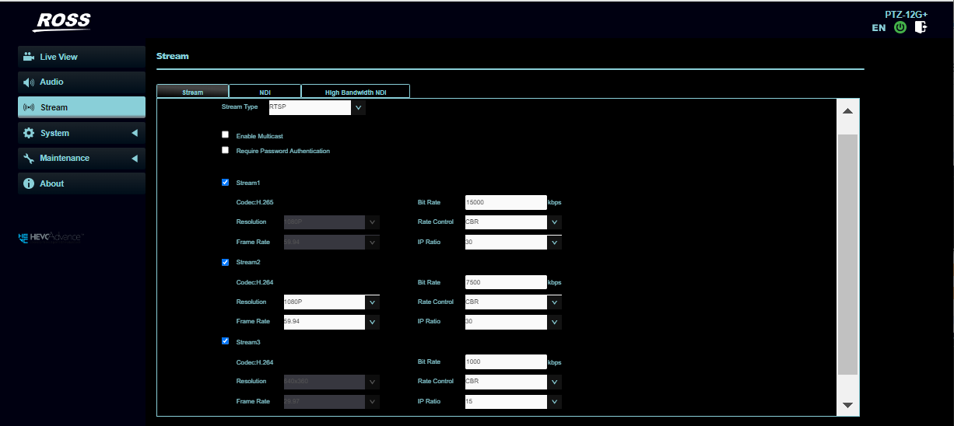Image resolution: width=954 pixels, height=426 pixels.
Task: Open the Stream Type dropdown
Action: pyautogui.click(x=359, y=107)
